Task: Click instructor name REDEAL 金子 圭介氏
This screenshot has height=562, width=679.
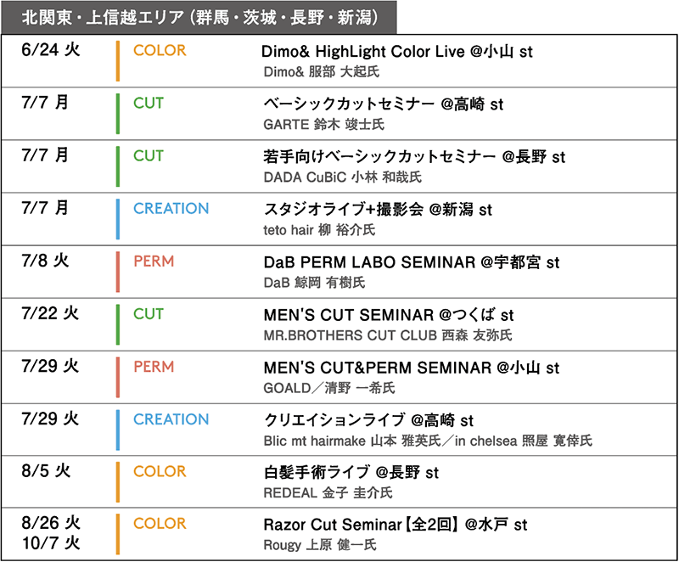Action: coord(328,492)
